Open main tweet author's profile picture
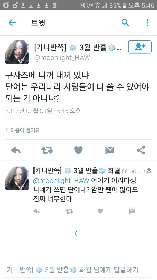This screenshot has width=157, height=280. [x=17, y=52]
